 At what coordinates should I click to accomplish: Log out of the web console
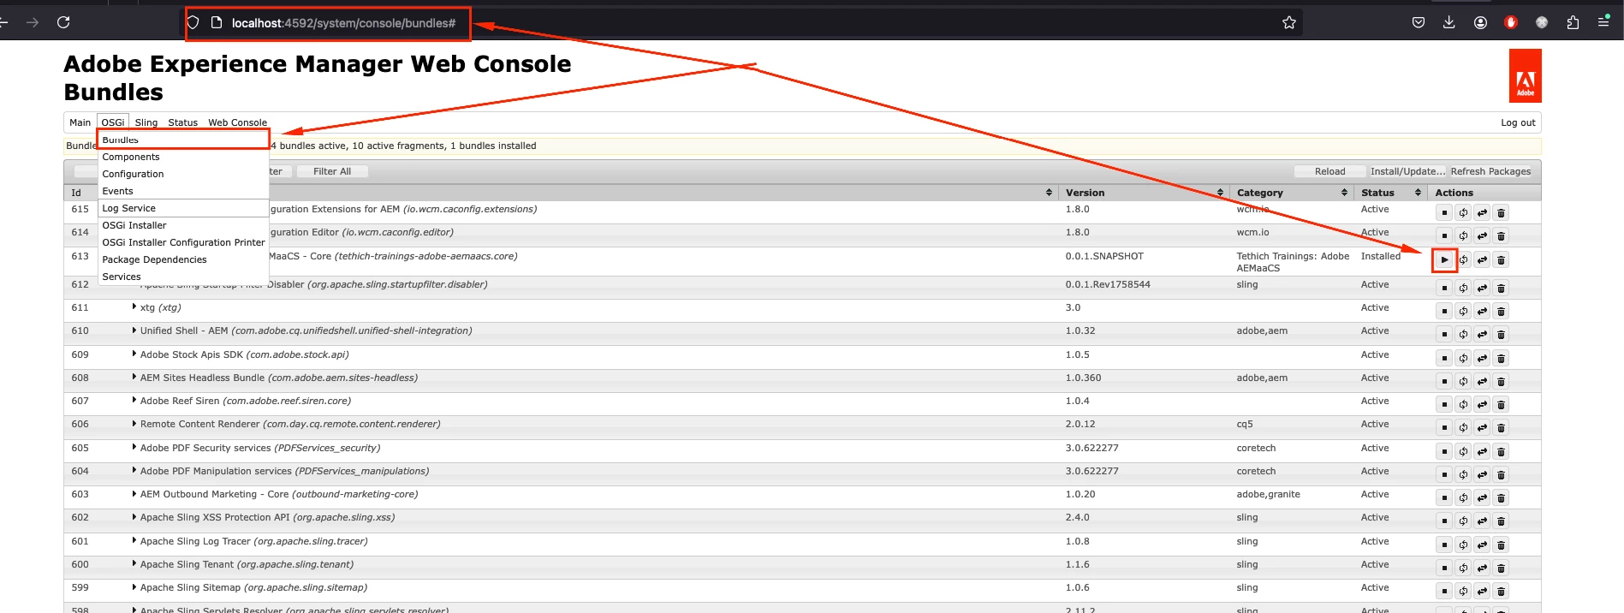1518,122
